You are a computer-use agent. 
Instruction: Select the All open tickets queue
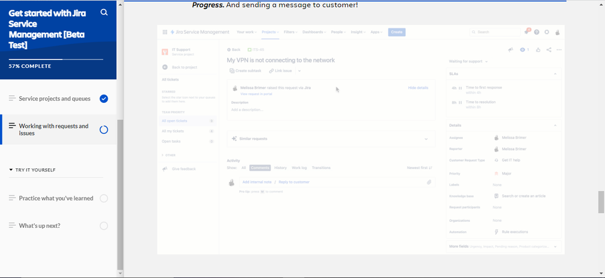(188, 121)
